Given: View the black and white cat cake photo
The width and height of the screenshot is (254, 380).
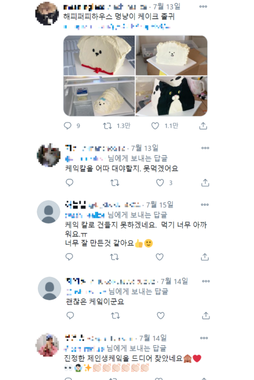Looking at the screenshot, I should pos(172,96).
